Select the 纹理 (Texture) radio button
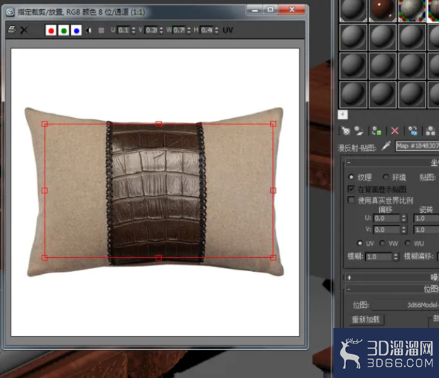Screen dimensions: 439x378 click(x=351, y=177)
